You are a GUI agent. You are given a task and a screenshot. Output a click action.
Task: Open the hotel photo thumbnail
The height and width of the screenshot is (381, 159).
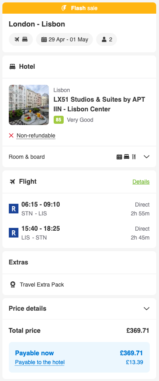point(29,105)
